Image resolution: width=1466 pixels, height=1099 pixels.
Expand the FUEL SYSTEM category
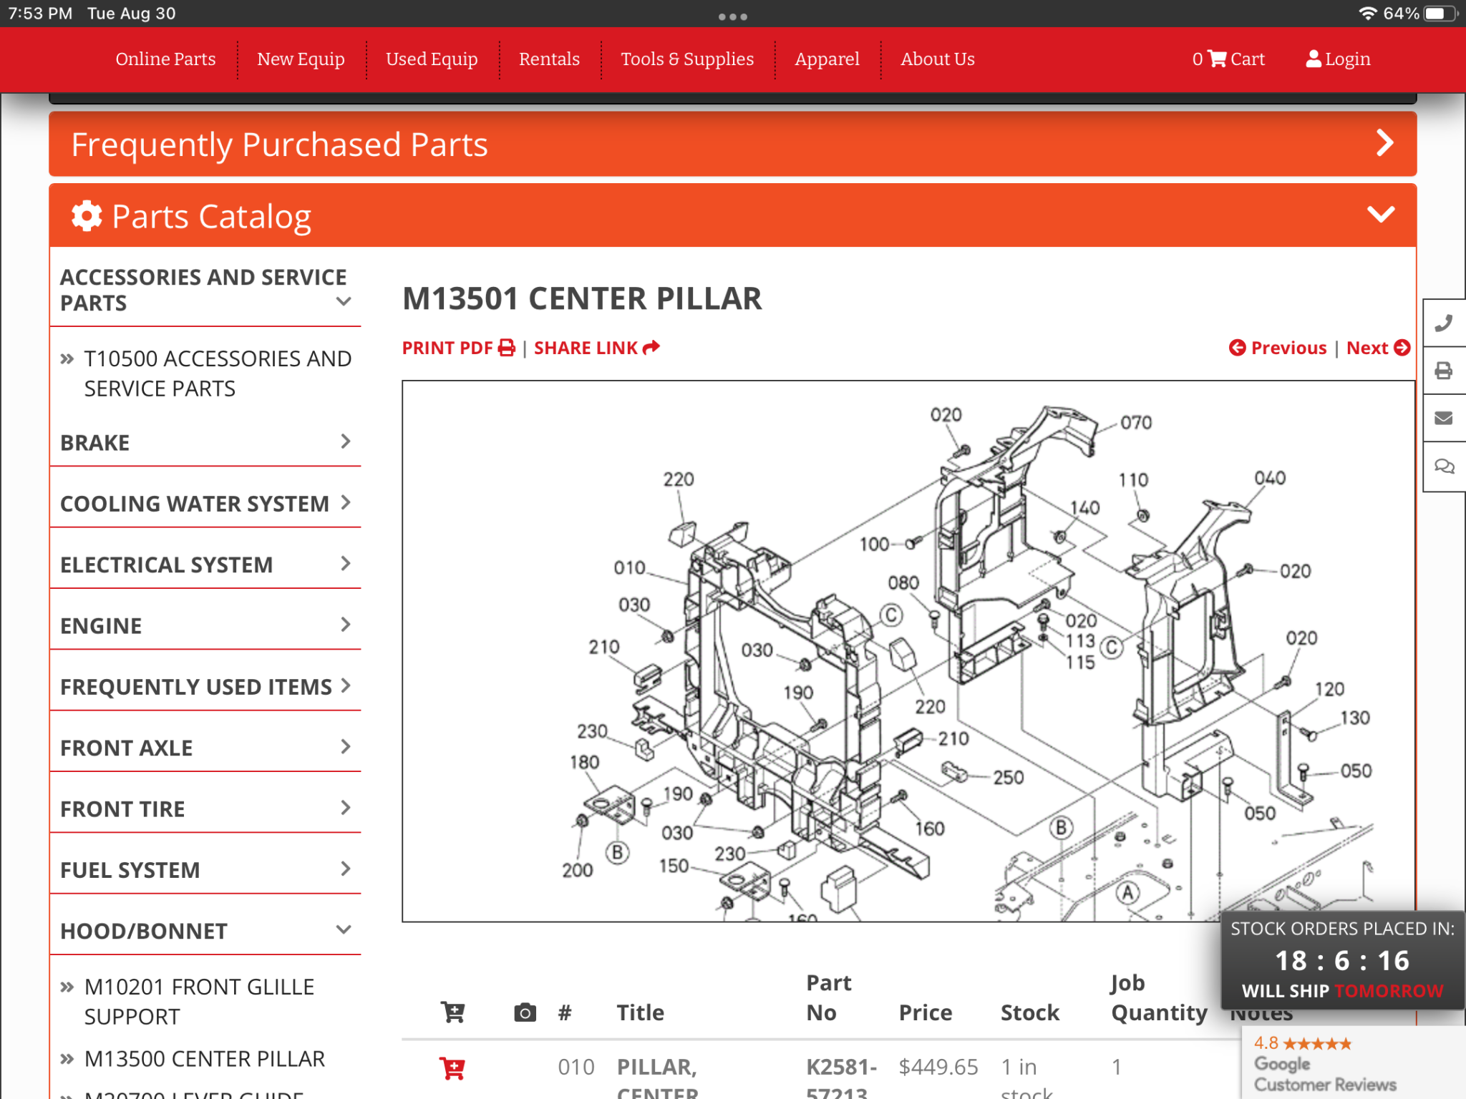205,869
